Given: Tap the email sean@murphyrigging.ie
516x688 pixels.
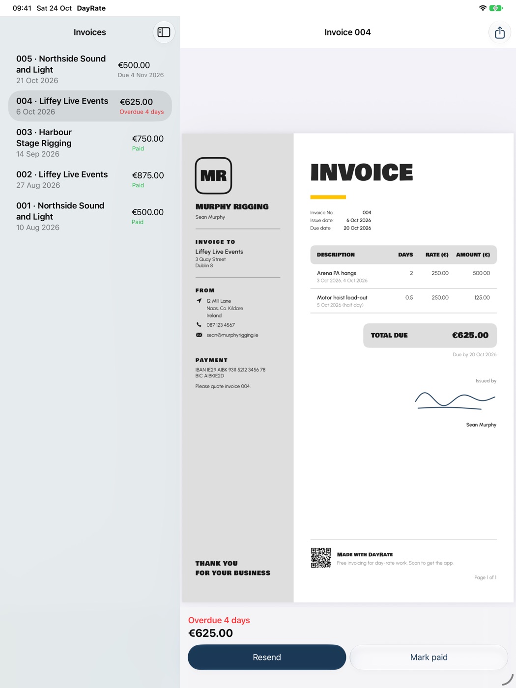Looking at the screenshot, I should (x=232, y=335).
